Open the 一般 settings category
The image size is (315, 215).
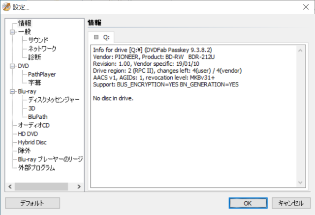25,32
